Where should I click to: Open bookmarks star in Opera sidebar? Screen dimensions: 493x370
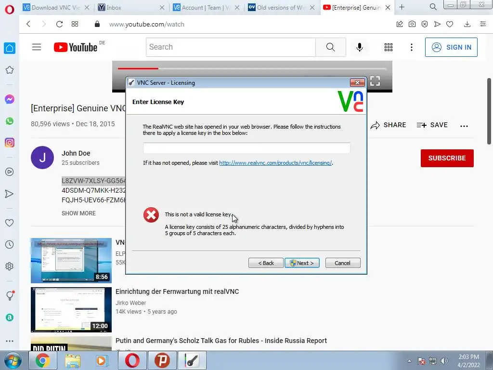click(x=10, y=70)
